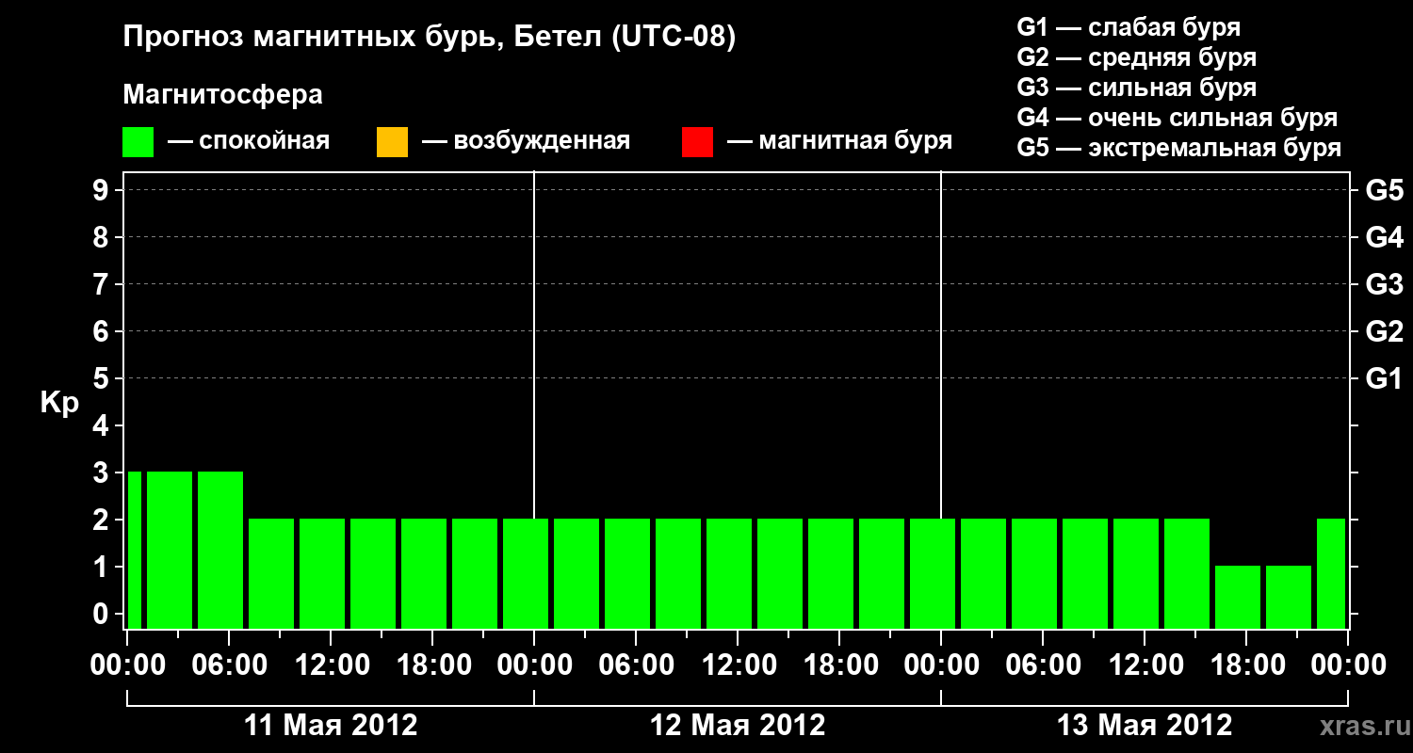Expand the "12 Мая 2012" date section
Viewport: 1413px width, 753px height.
point(737,725)
